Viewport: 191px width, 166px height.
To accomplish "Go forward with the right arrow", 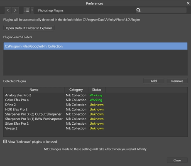I will click(15, 10).
